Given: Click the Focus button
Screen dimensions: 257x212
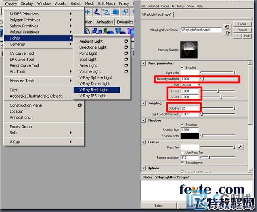Looking at the screenshot, I should pos(242,24).
